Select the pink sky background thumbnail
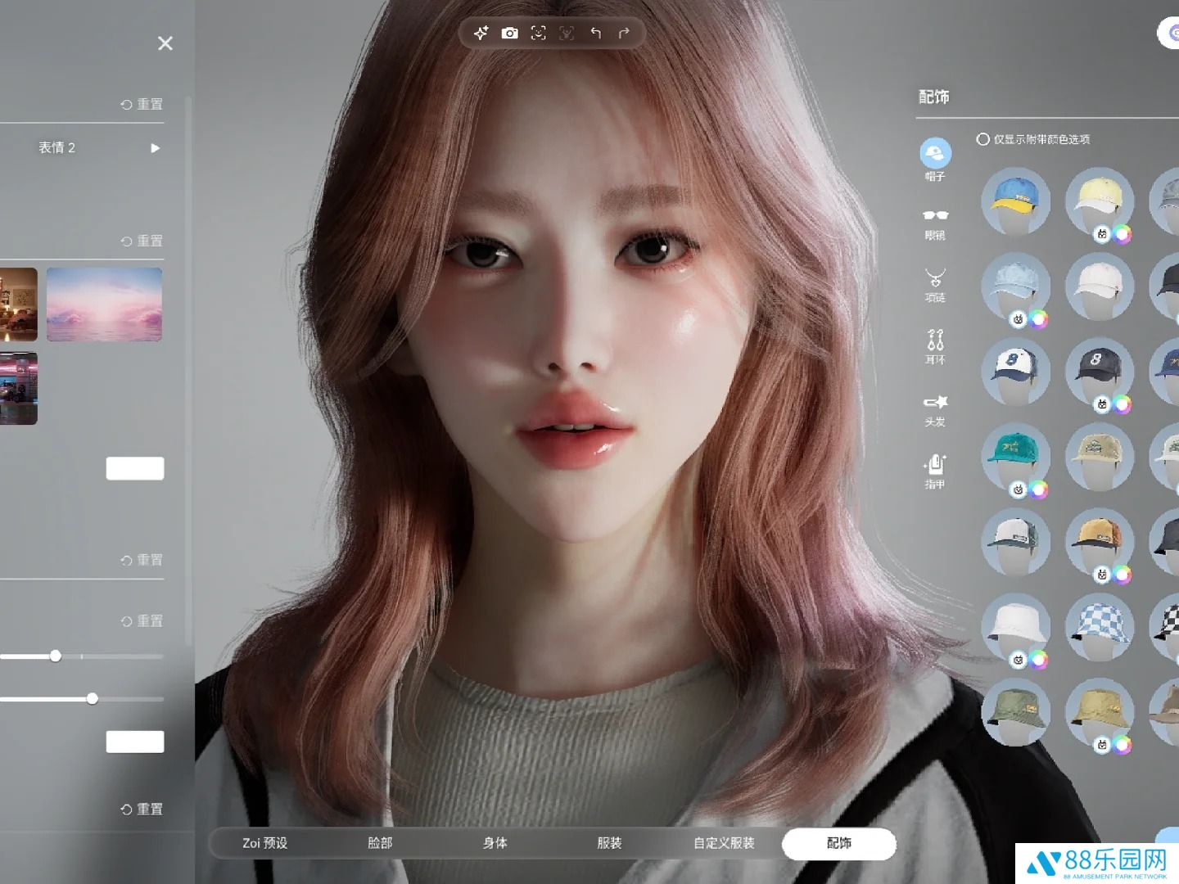Screen dimensions: 1179x884 [104, 304]
